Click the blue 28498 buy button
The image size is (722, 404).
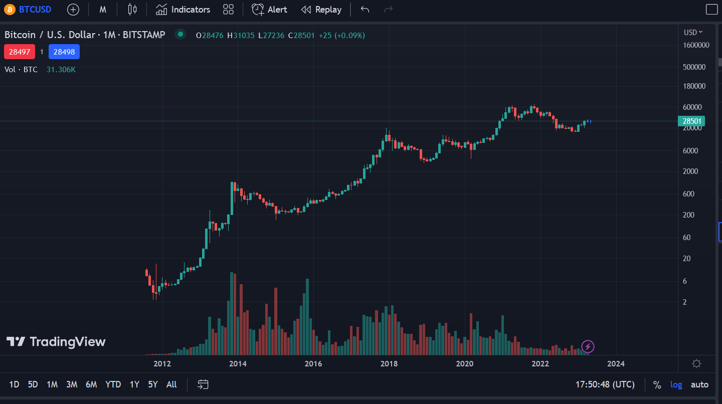[x=64, y=52]
